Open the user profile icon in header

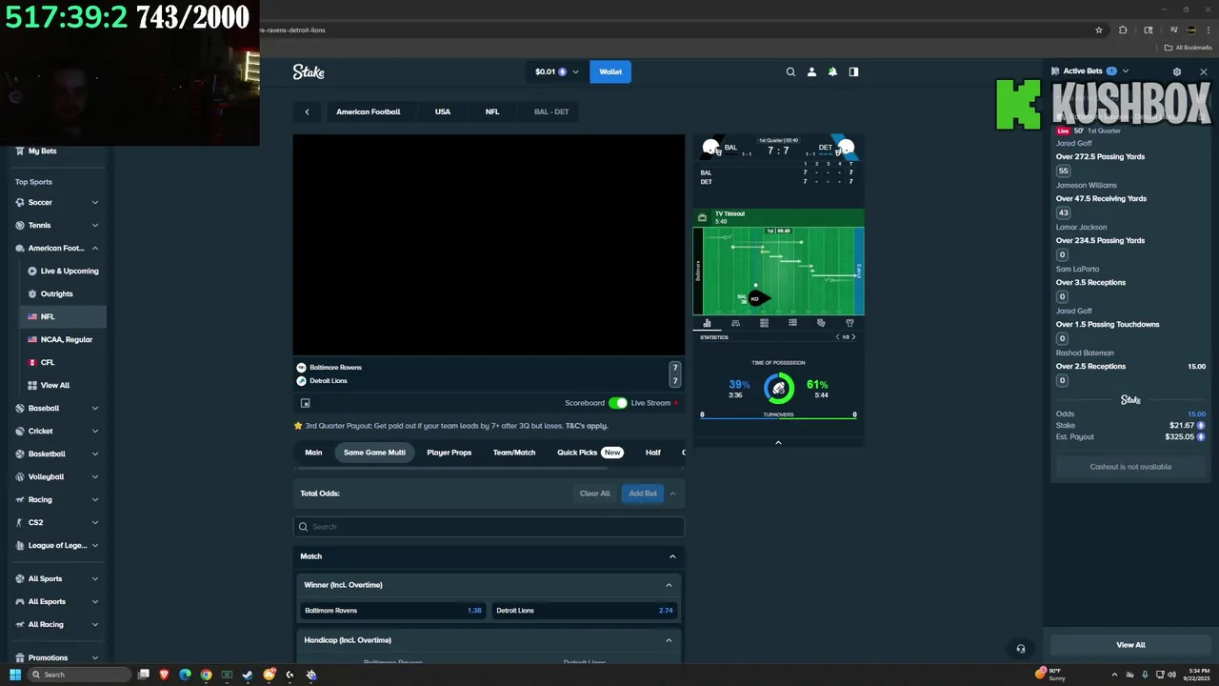click(811, 71)
